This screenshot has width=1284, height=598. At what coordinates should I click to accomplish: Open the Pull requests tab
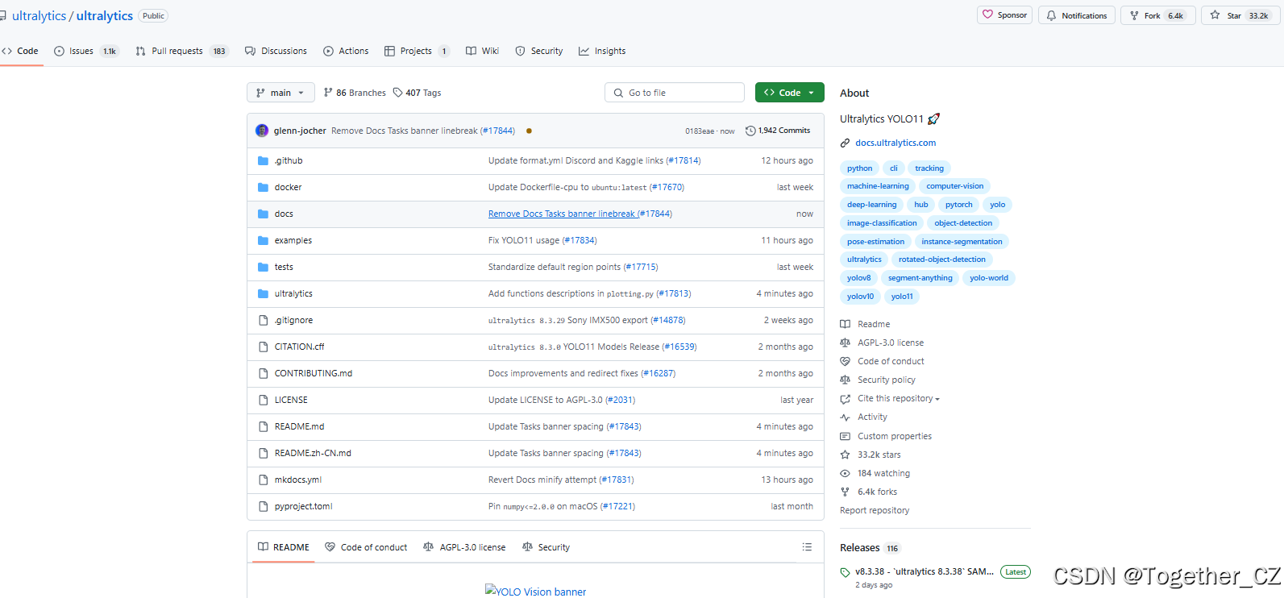[182, 51]
